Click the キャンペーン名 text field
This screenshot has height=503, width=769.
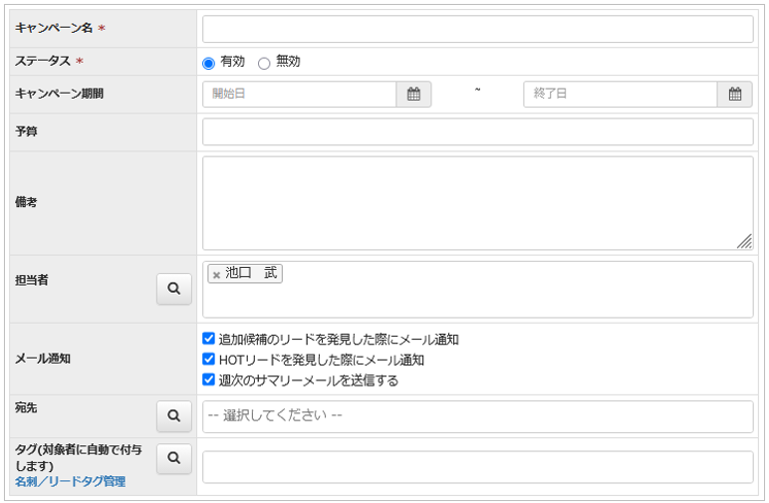tap(477, 29)
